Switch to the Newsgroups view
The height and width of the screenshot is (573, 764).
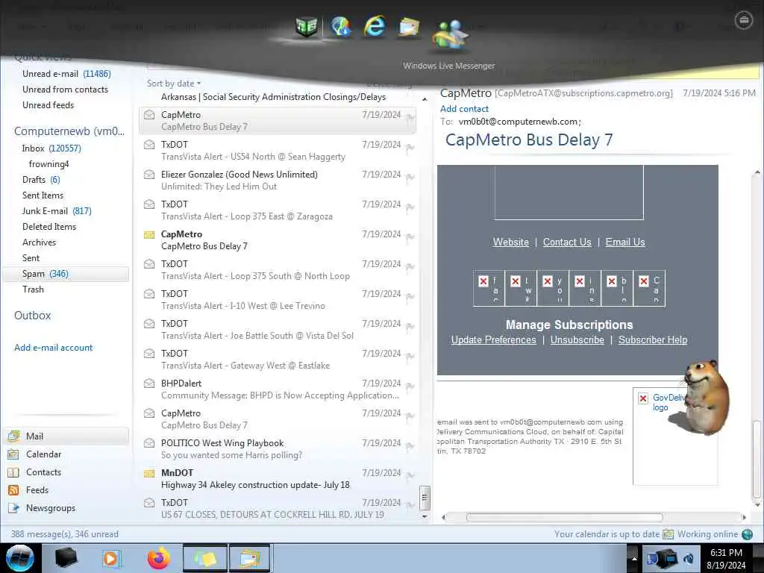(x=51, y=508)
